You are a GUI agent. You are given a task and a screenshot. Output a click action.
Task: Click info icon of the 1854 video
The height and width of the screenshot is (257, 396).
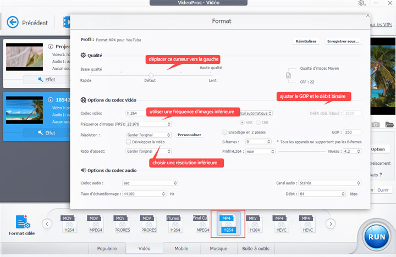click(x=51, y=99)
